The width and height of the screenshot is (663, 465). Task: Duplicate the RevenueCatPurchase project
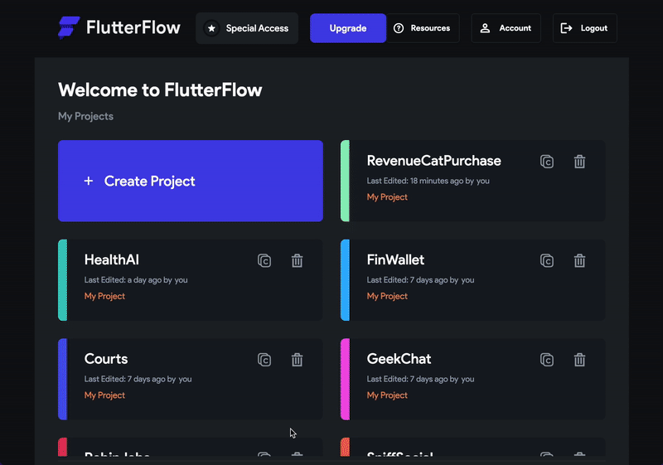(x=547, y=162)
